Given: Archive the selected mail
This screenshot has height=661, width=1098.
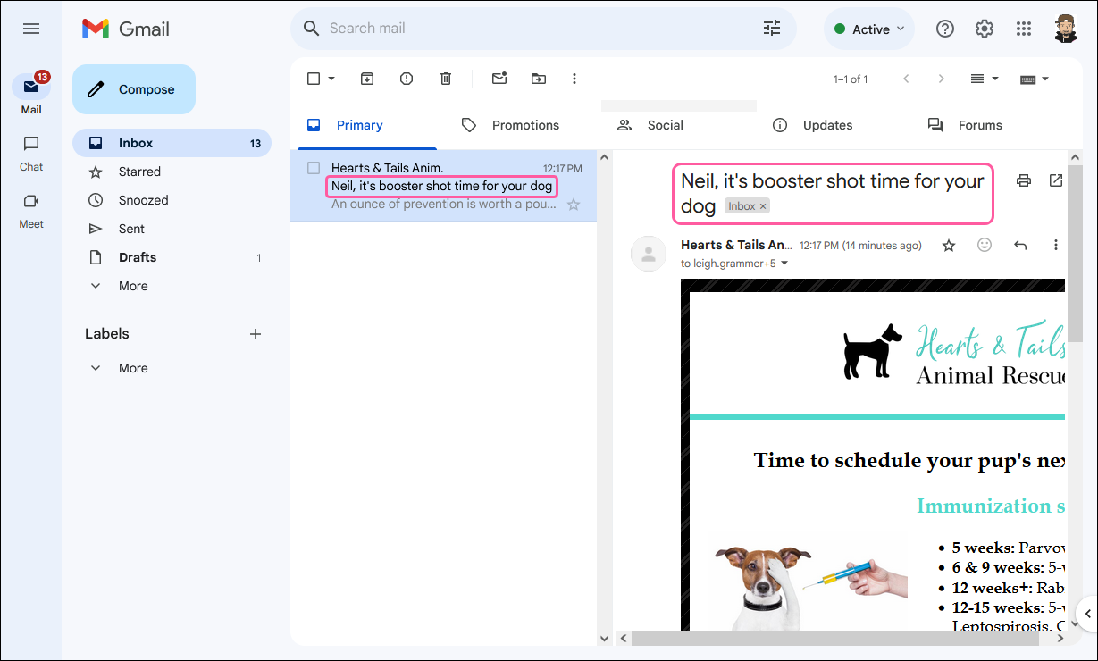Looking at the screenshot, I should coord(367,79).
